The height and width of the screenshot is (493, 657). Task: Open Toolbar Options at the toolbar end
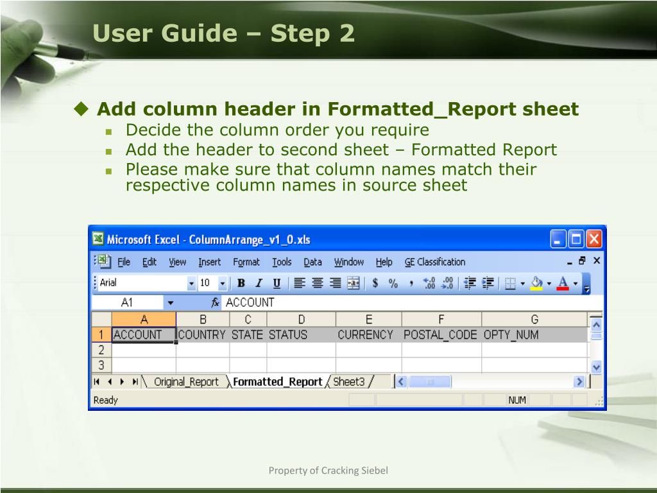586,284
